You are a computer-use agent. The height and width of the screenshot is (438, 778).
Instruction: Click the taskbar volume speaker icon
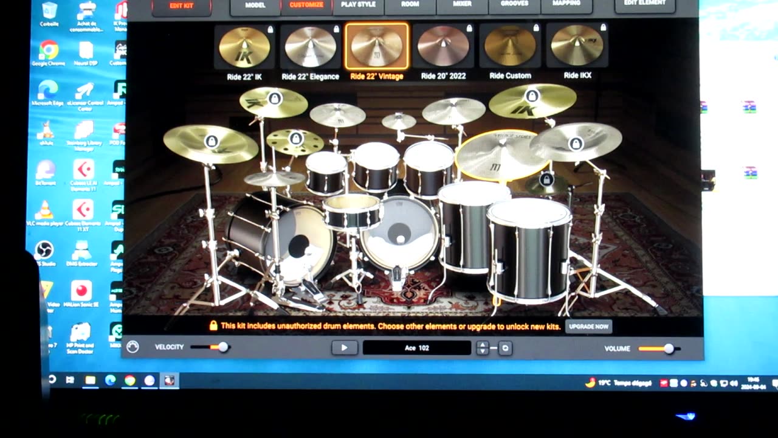733,383
